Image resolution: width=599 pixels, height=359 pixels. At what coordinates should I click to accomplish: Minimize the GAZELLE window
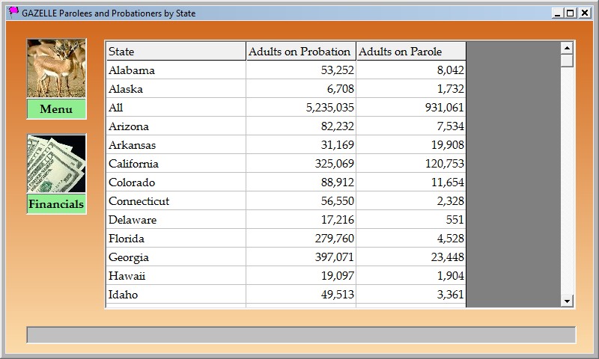click(x=558, y=13)
